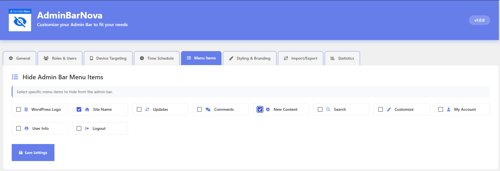The image size is (500, 171).
Task: Uncheck the Site Name checkbox
Action: tap(79, 109)
